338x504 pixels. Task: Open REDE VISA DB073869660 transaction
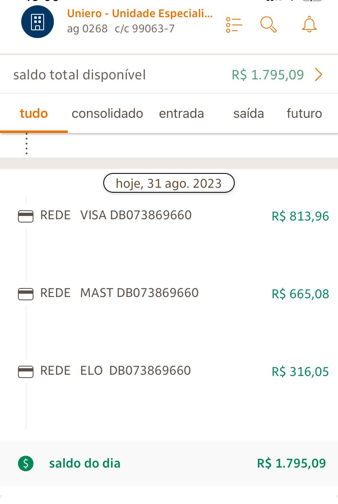click(x=116, y=215)
